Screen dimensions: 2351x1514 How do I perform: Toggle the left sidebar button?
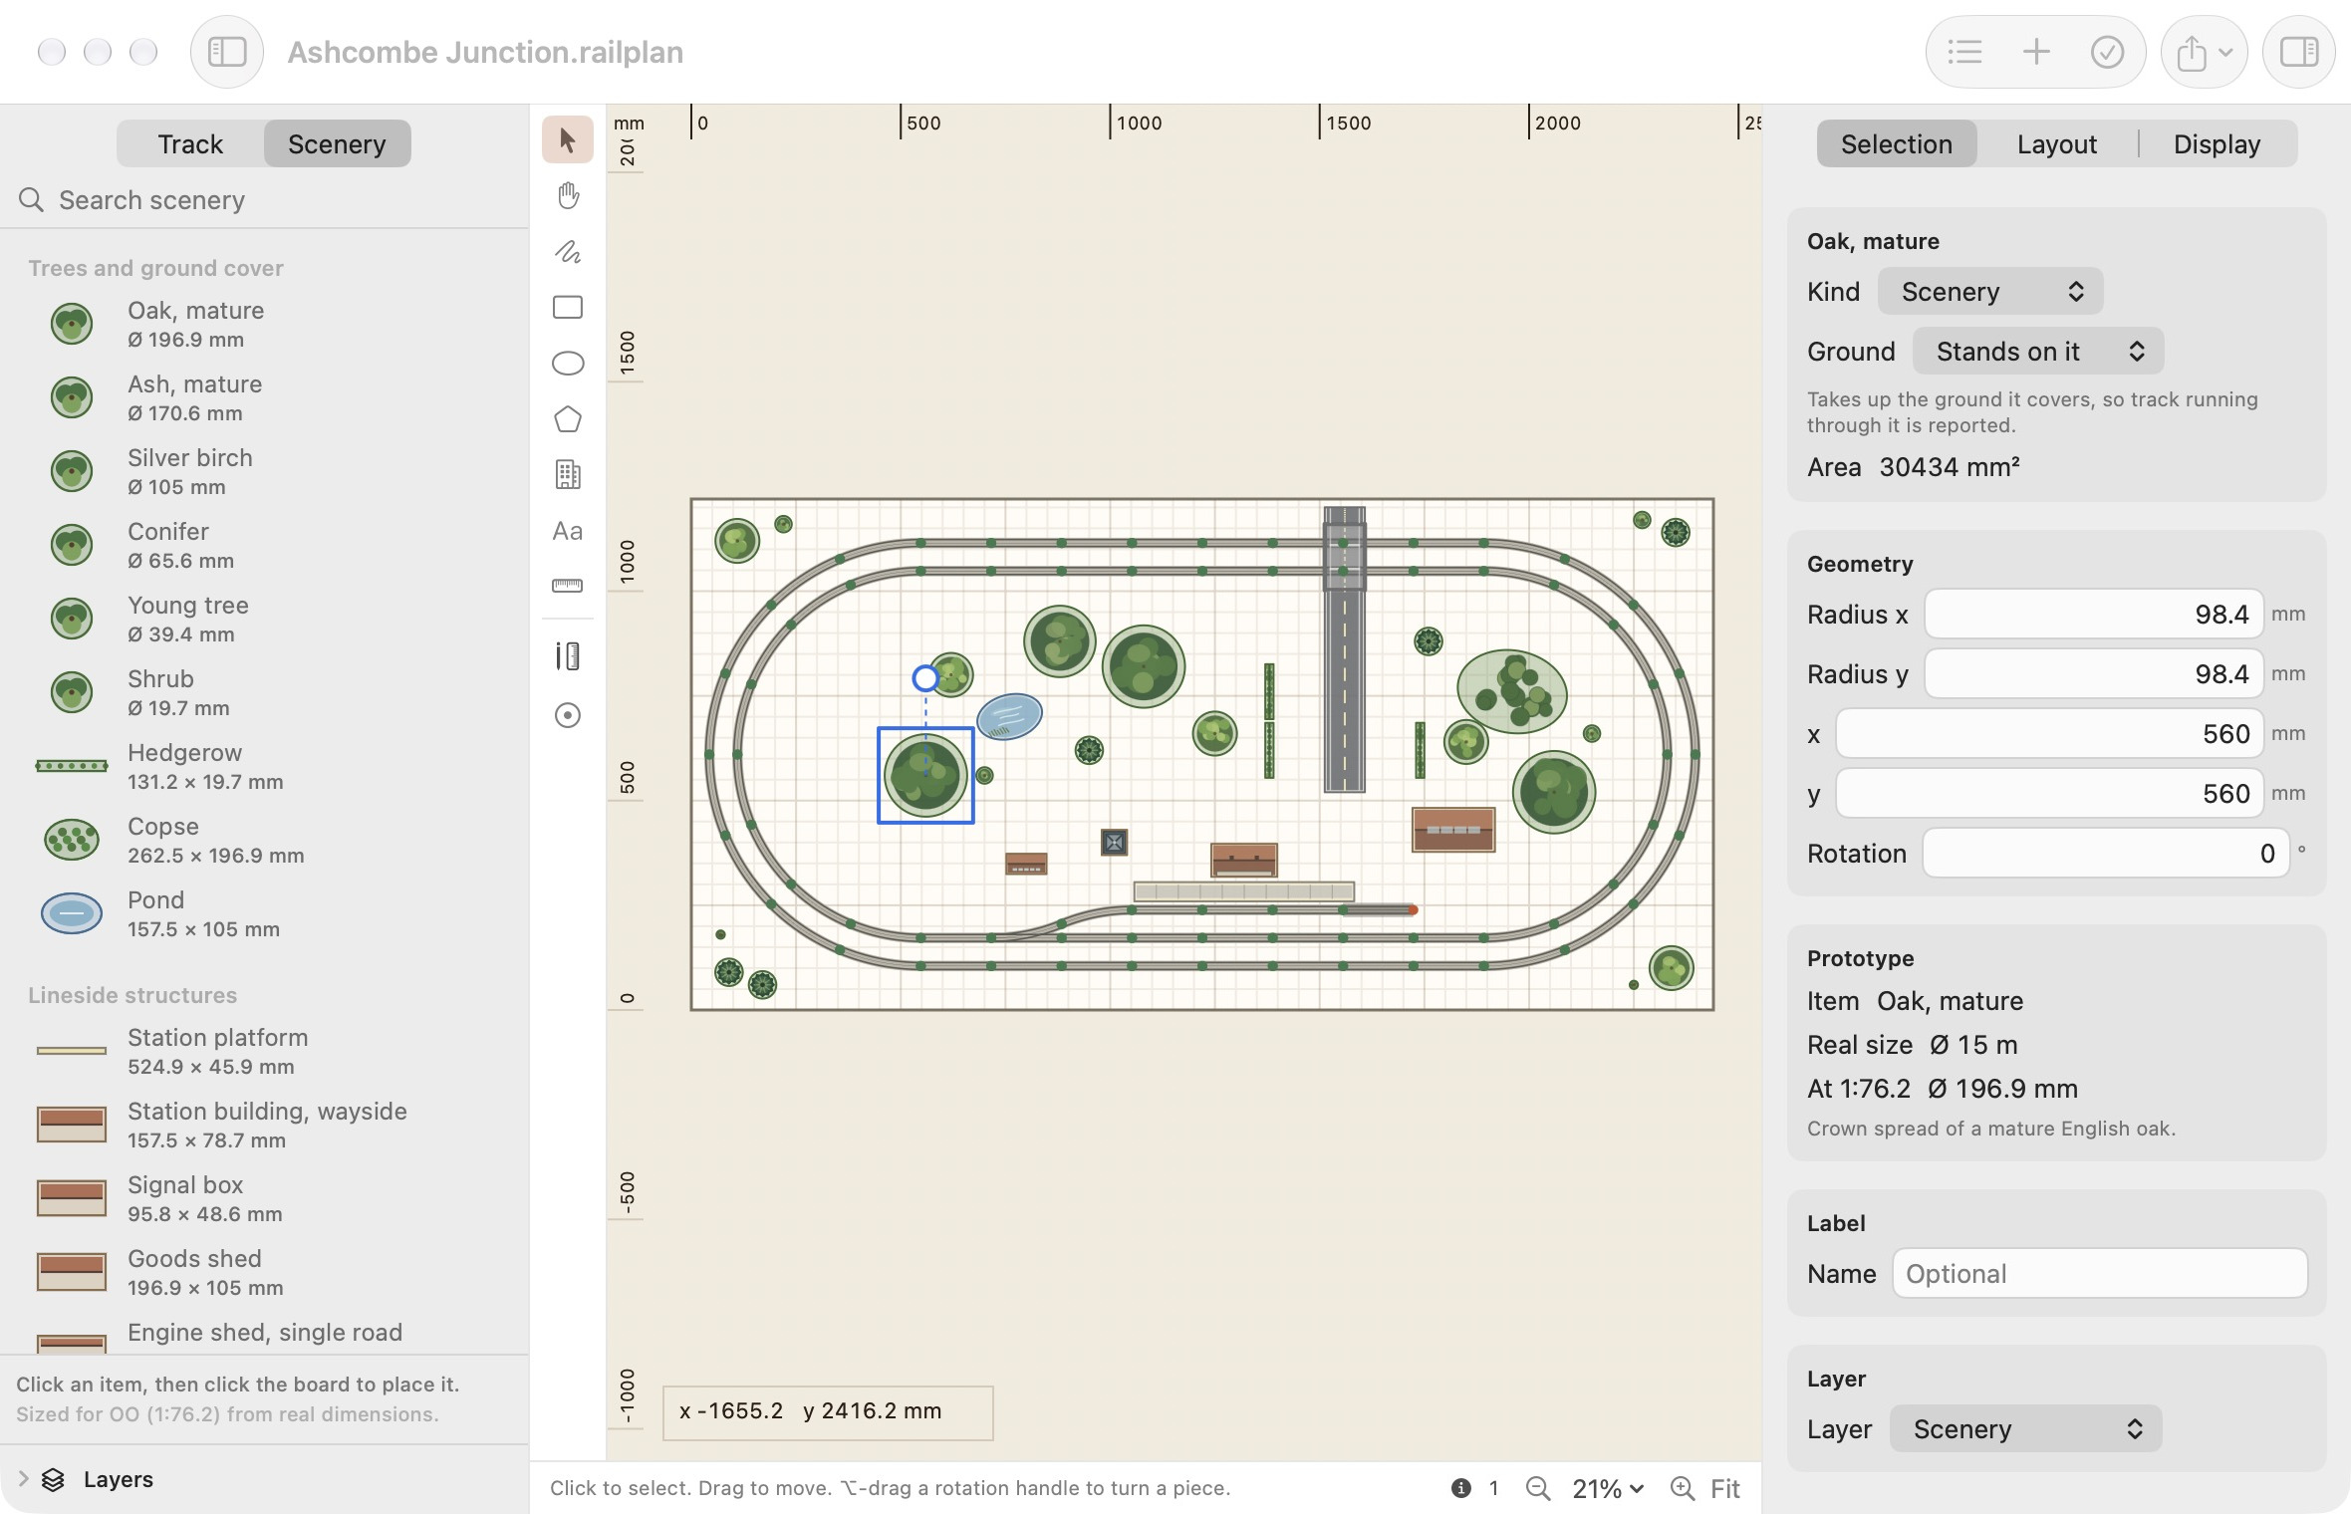pos(227,52)
